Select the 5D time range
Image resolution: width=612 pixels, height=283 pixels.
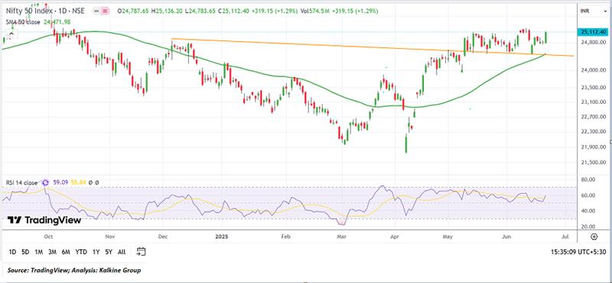[x=25, y=252]
